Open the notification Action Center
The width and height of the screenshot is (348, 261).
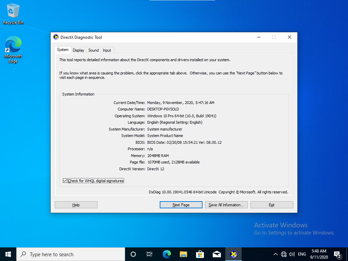coord(337,254)
